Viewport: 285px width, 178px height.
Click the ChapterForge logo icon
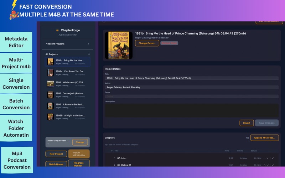click(57, 30)
